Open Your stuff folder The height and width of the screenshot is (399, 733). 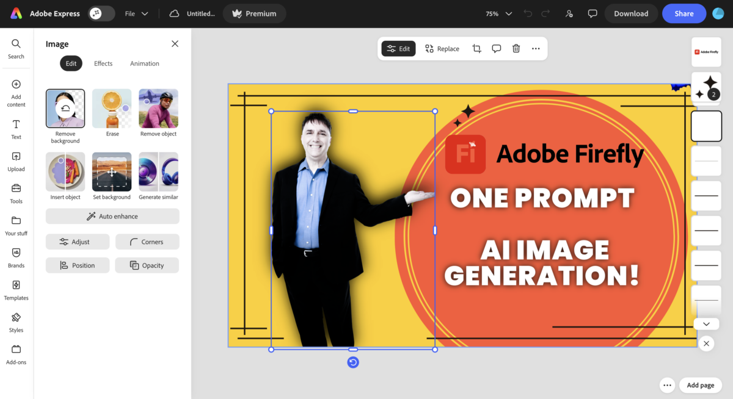[x=16, y=226]
